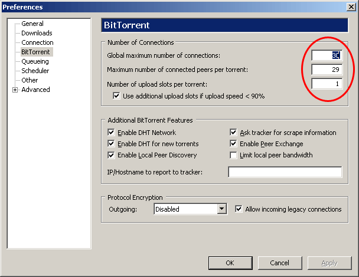The image size is (359, 277).
Task: Select the BitTorrent tree entry
Action: point(35,52)
